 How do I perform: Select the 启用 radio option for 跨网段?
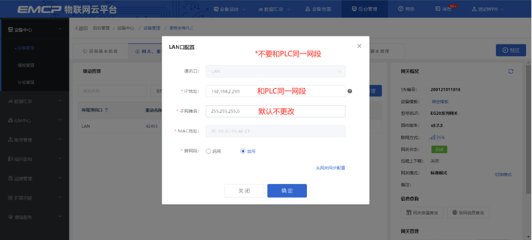coord(209,151)
